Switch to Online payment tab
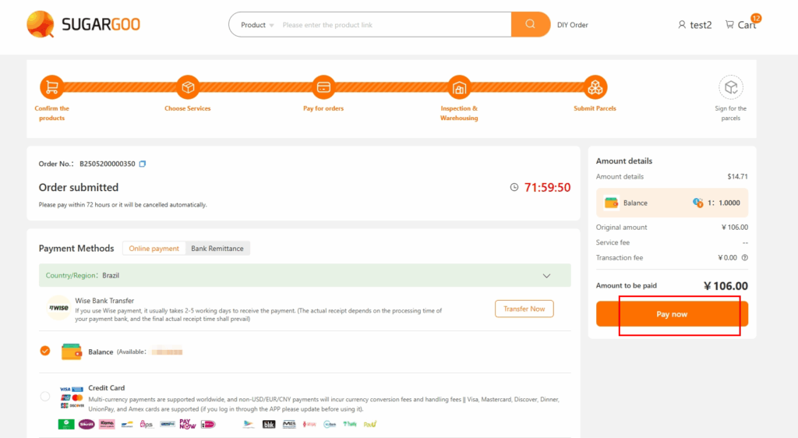This screenshot has width=798, height=438. pos(154,249)
